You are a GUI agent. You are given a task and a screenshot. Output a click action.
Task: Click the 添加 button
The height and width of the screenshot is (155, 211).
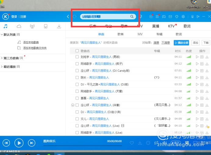point(195,43)
